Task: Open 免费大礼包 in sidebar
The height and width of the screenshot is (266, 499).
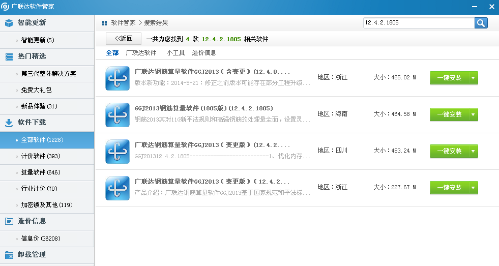Action: click(47, 90)
